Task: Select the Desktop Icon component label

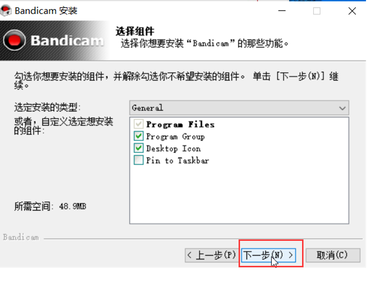Action: pyautogui.click(x=173, y=149)
